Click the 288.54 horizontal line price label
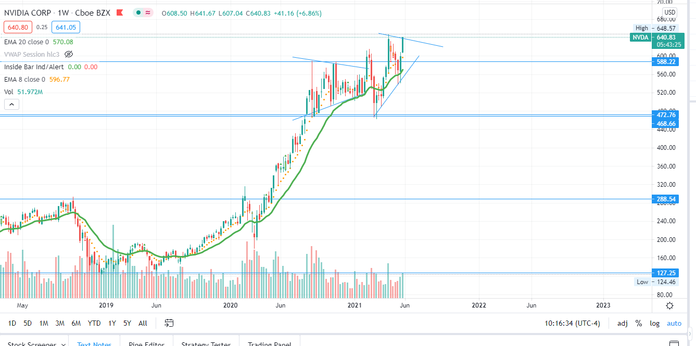This screenshot has height=346, width=696. pyautogui.click(x=665, y=199)
